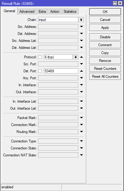Expand the Connection NAT State arrow
Viewport: 124px width, 191px height.
81,155
